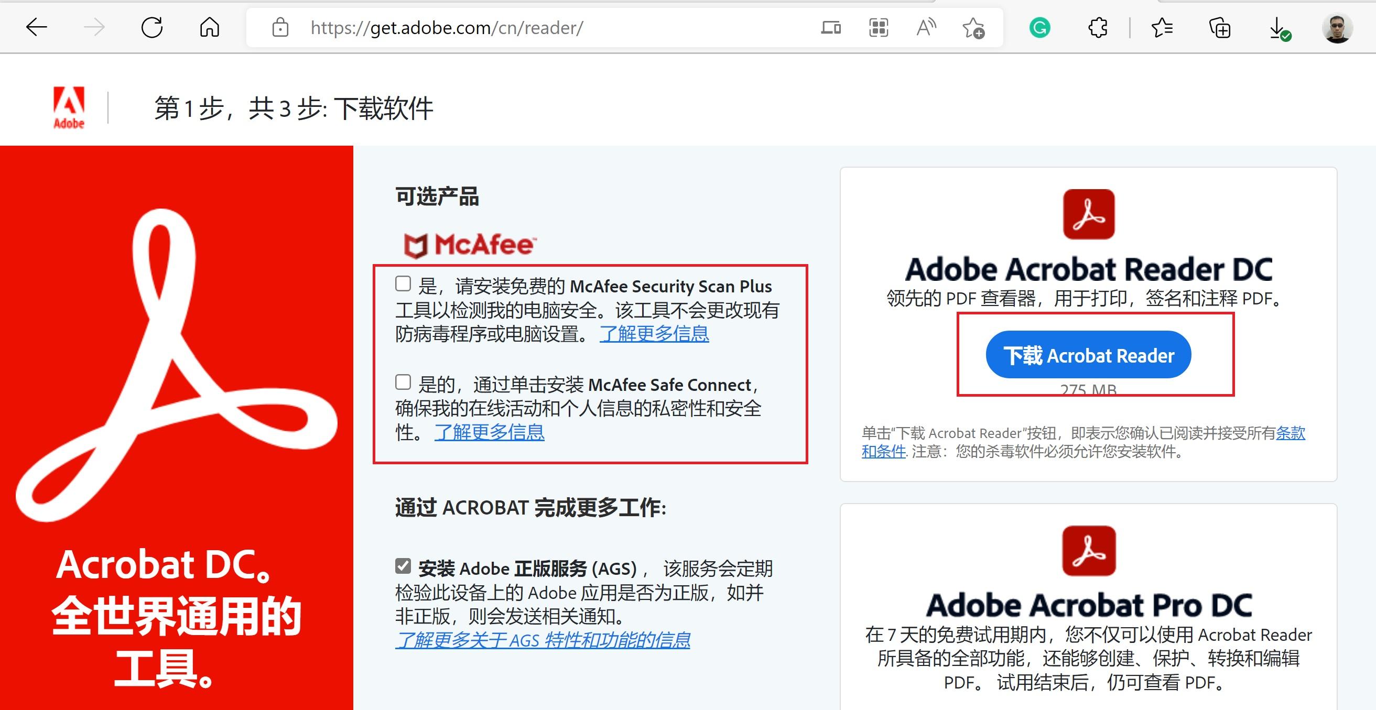Click the browser forward arrow
This screenshot has height=710, width=1376.
click(x=94, y=27)
